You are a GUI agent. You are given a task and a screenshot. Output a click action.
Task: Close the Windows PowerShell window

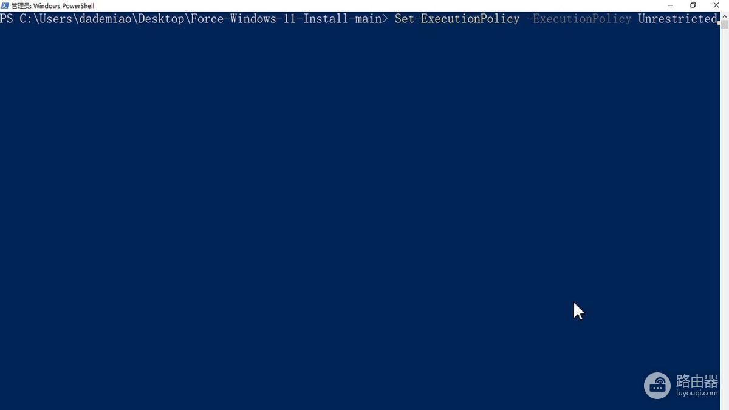point(716,5)
